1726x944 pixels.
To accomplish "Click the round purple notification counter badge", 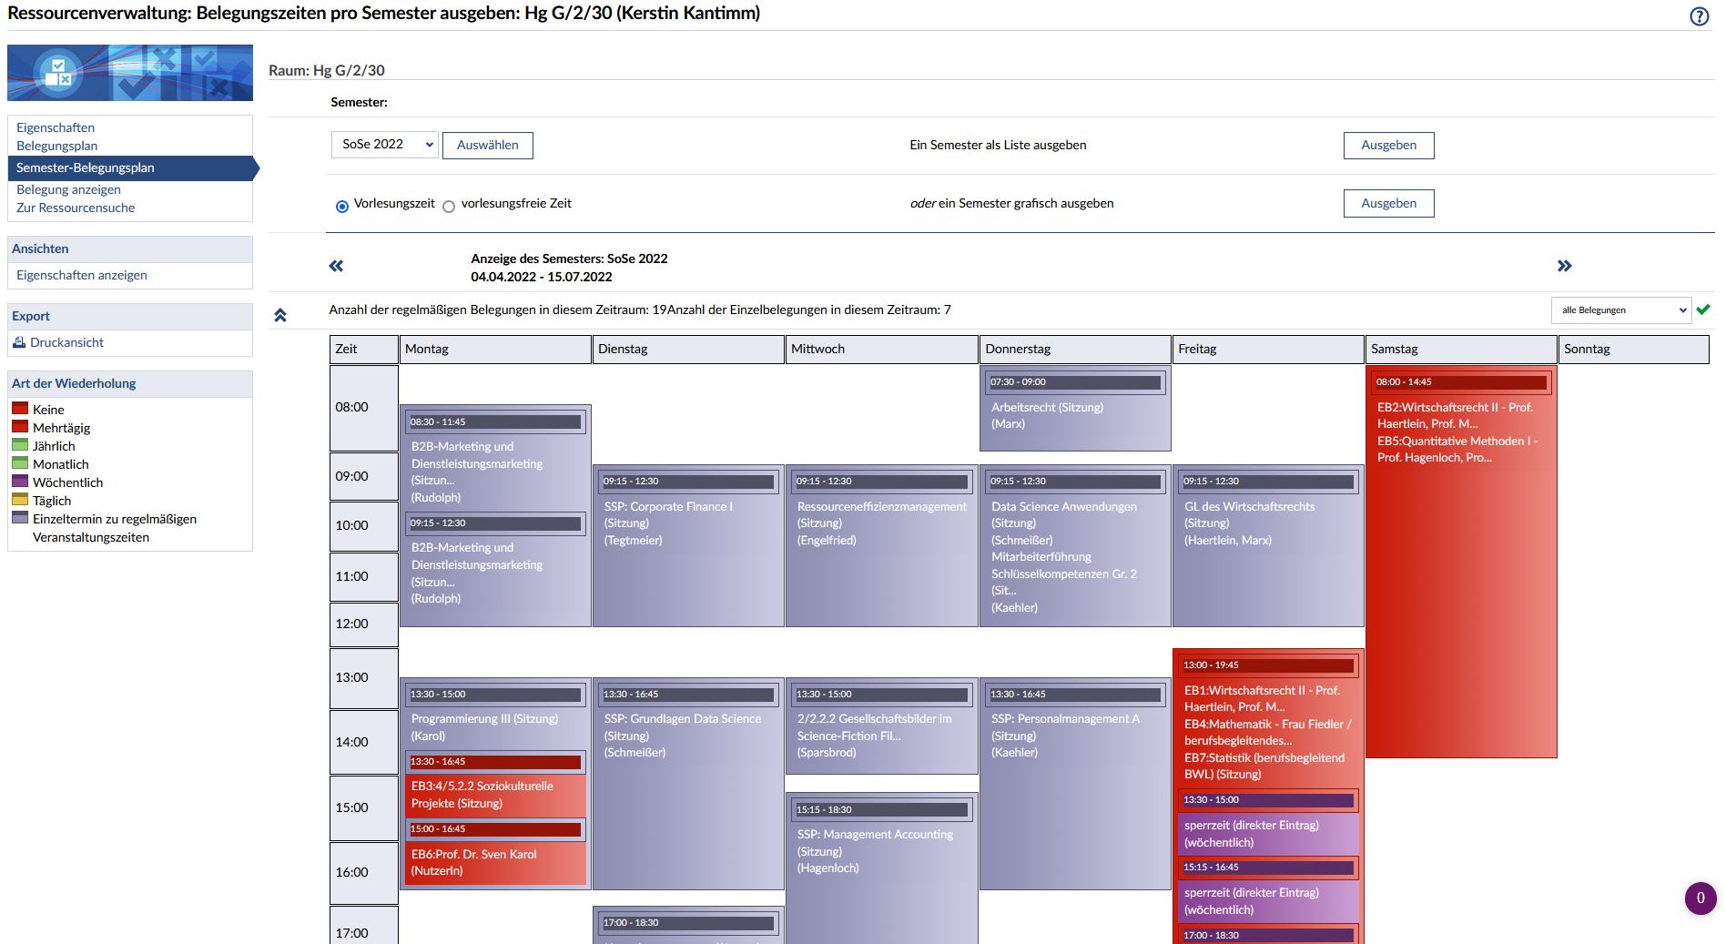I will [1700, 898].
